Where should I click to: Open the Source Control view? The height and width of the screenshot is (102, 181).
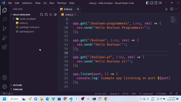(x=5, y=29)
